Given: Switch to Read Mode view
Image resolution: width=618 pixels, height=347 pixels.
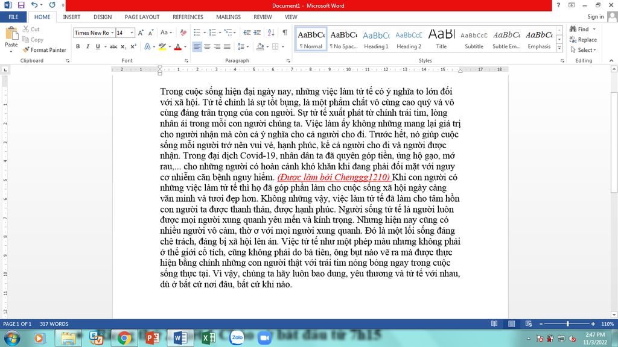Looking at the screenshot, I should click(494, 324).
